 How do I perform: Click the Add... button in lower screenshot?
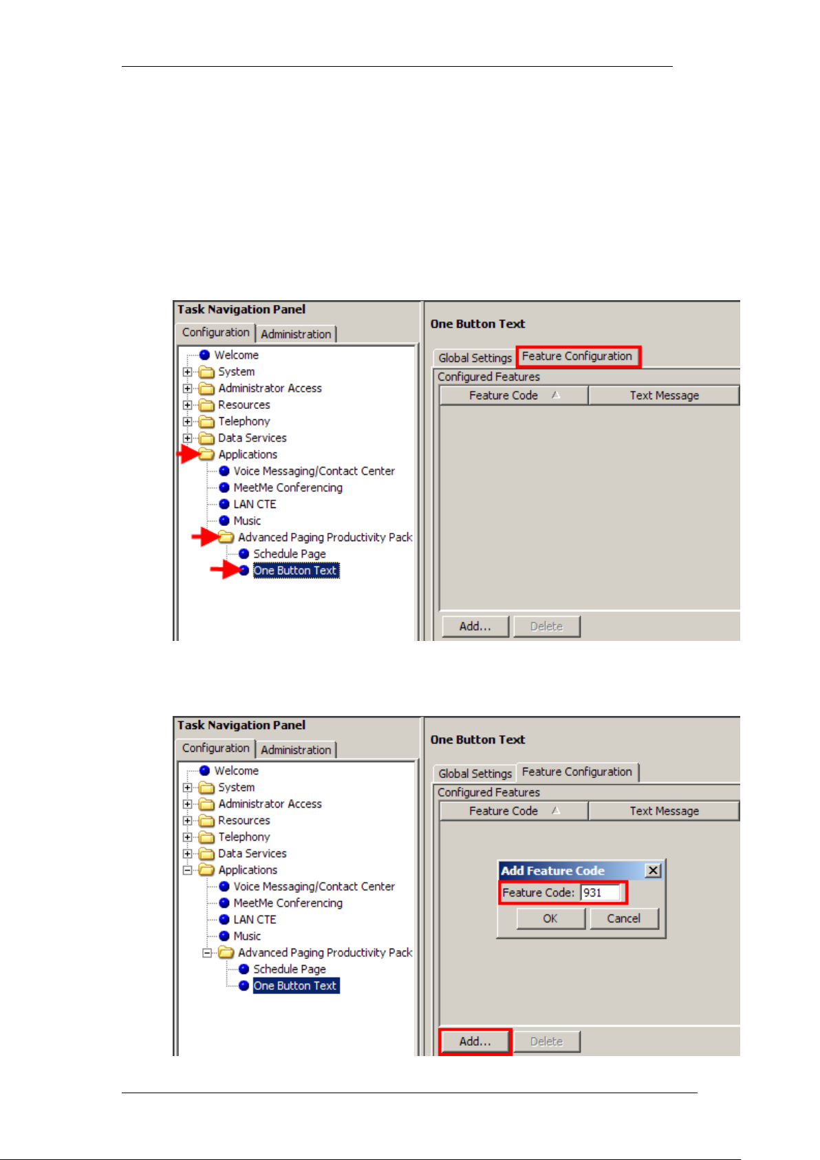click(x=475, y=1042)
